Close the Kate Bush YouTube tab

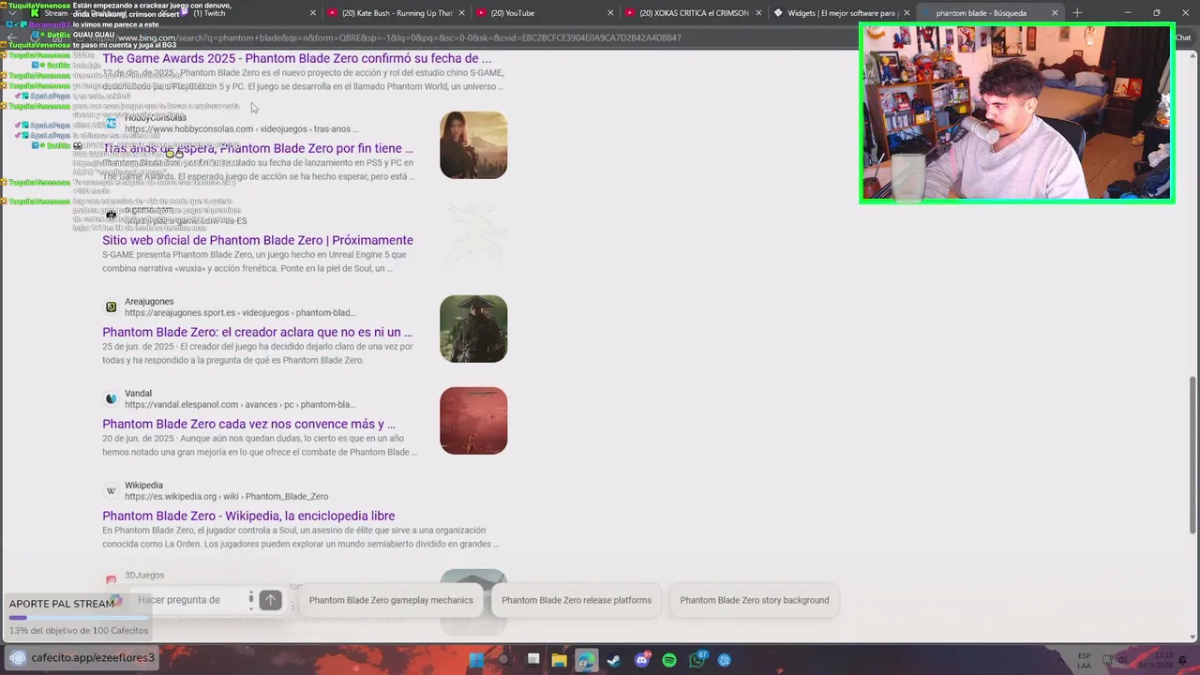462,13
